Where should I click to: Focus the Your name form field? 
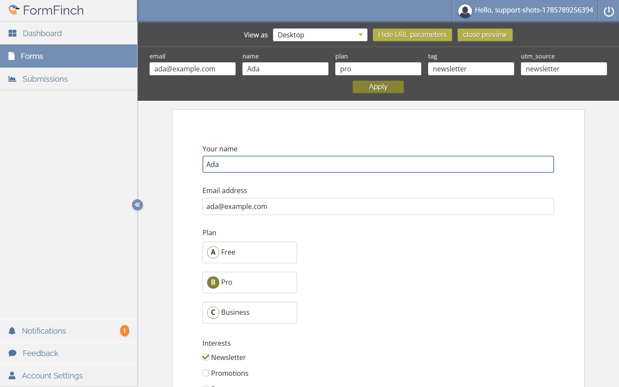pos(378,164)
